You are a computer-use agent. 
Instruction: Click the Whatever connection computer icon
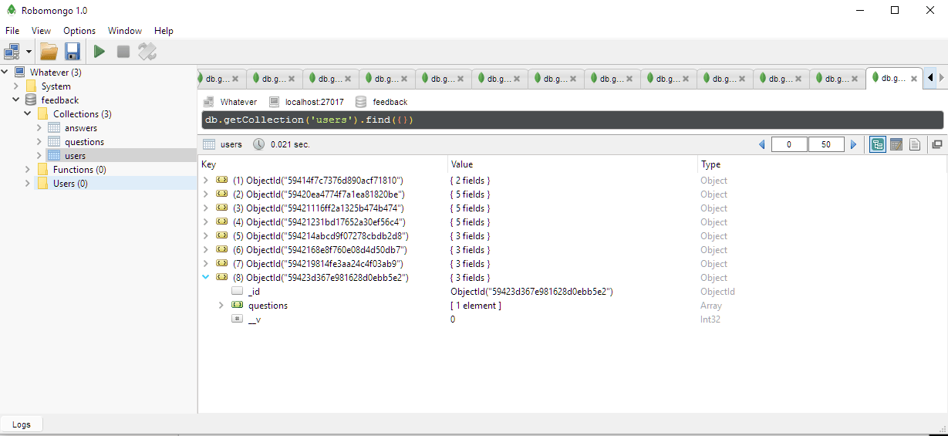point(20,73)
